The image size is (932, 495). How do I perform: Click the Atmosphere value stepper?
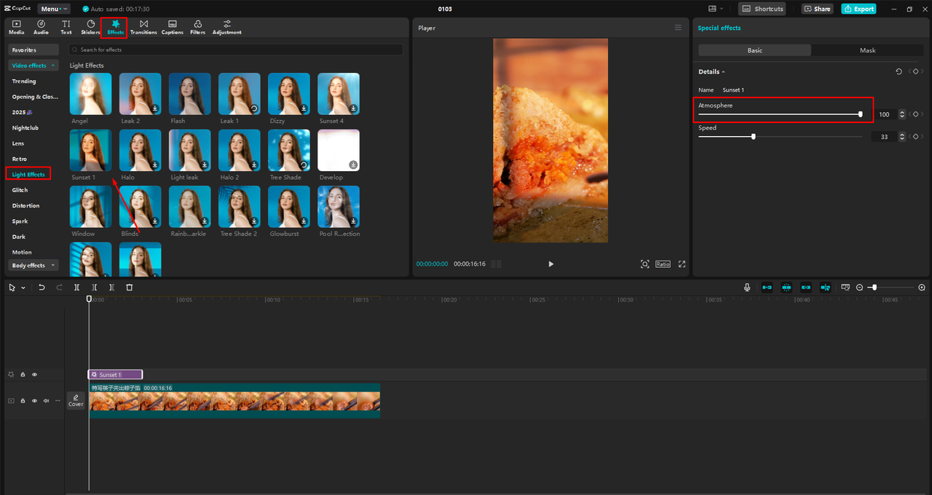tap(902, 114)
